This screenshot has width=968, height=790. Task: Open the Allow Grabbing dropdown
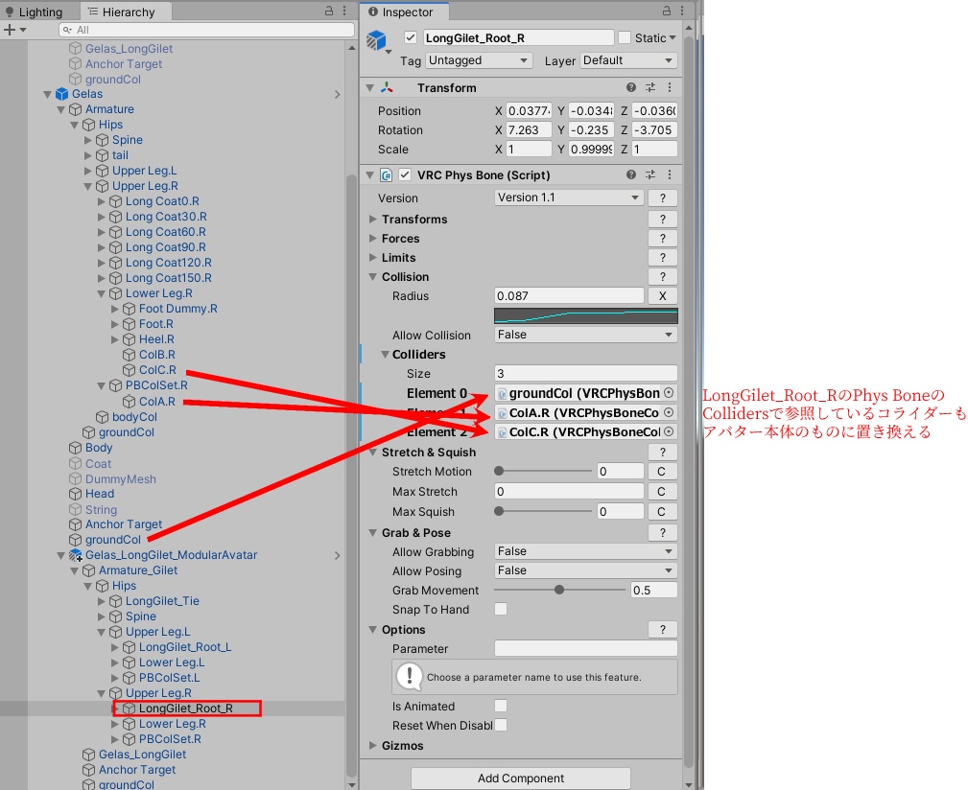[x=585, y=551]
